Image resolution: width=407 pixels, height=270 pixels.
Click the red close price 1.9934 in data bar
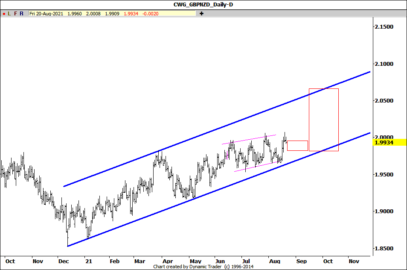(131, 14)
